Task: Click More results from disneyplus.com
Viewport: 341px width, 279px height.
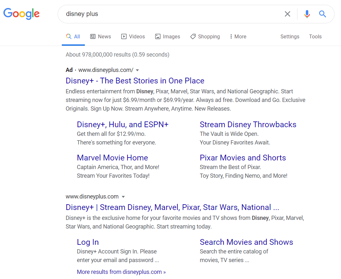Action: 121,272
